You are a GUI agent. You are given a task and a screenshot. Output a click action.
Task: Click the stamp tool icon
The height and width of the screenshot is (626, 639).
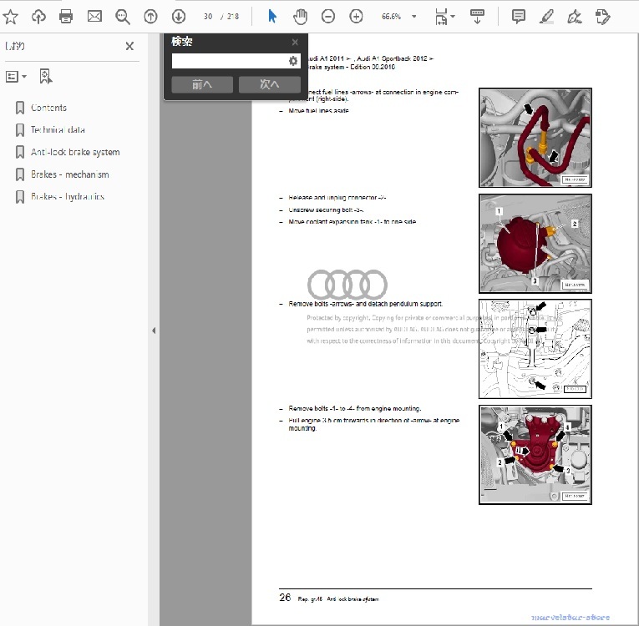click(602, 17)
